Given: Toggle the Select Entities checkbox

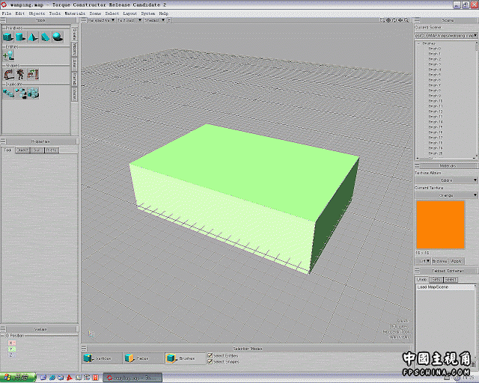Looking at the screenshot, I should click(210, 355).
